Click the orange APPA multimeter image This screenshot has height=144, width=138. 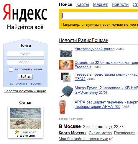(62, 107)
